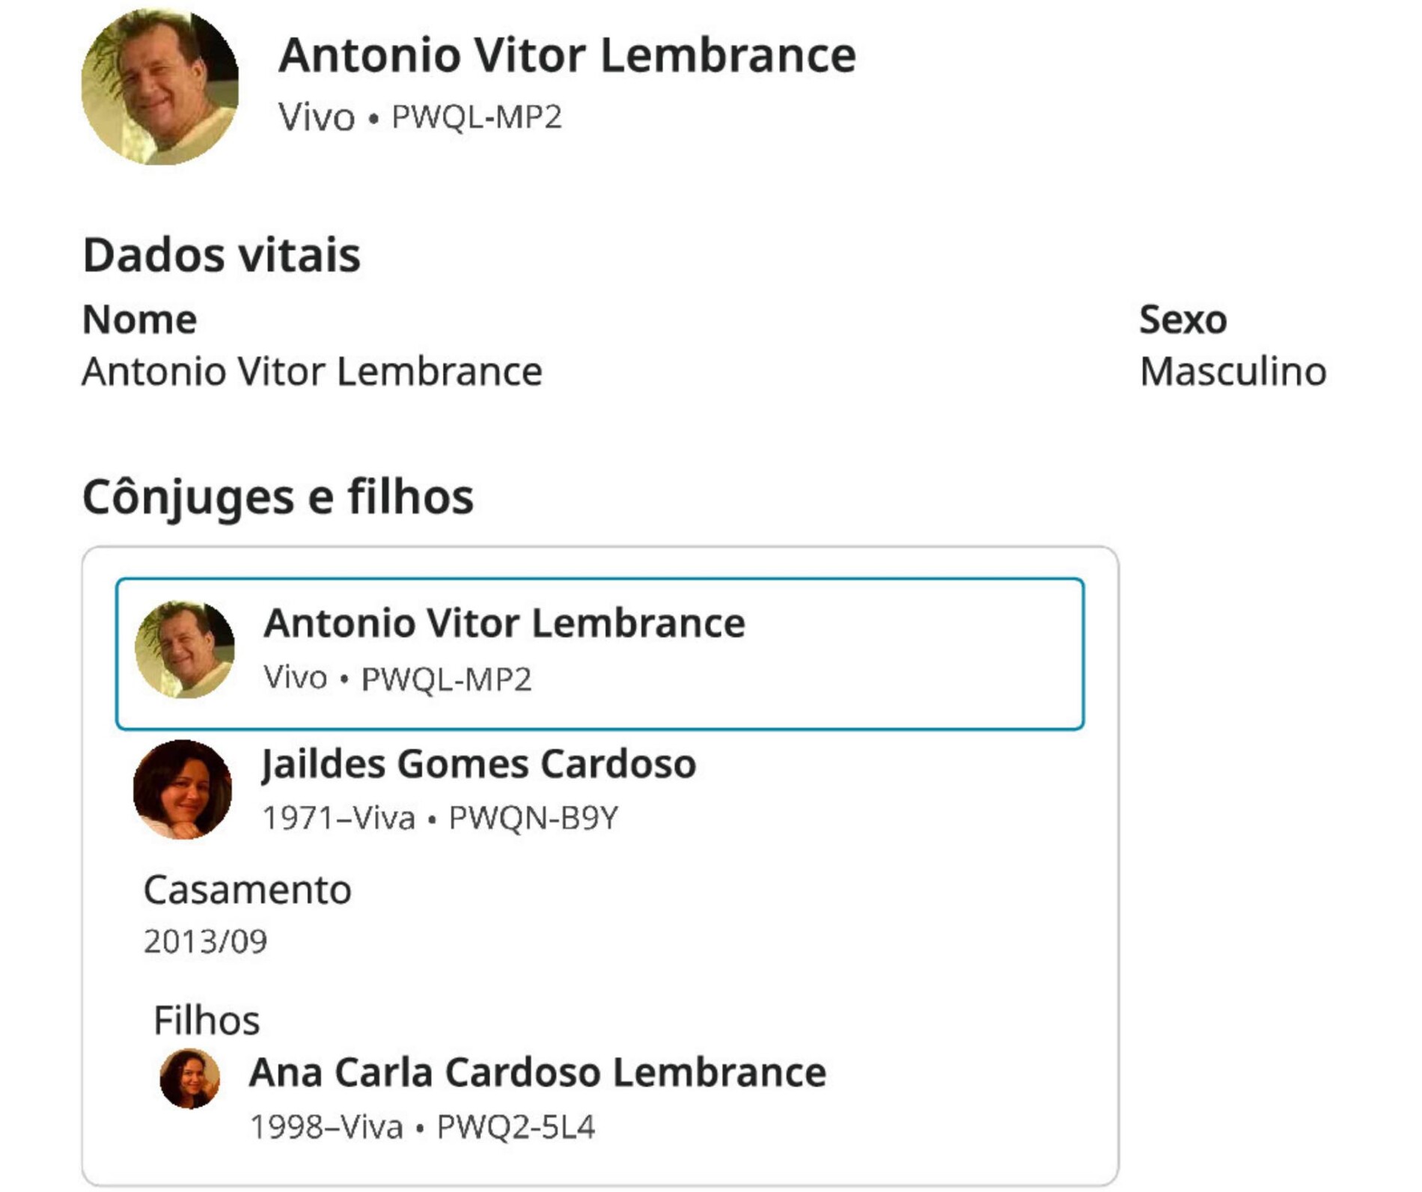Select the Dados vitais section heading
The width and height of the screenshot is (1422, 1192).
(222, 254)
